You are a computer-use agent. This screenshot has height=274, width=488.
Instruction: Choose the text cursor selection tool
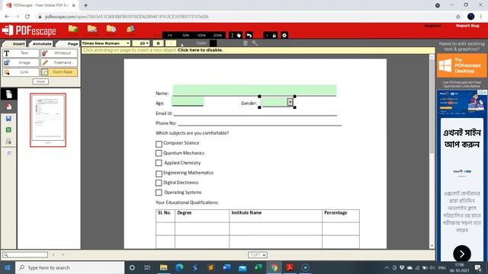[232, 36]
